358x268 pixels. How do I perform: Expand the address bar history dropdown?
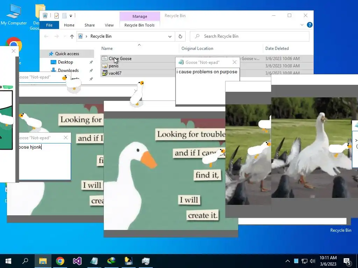[x=170, y=36]
